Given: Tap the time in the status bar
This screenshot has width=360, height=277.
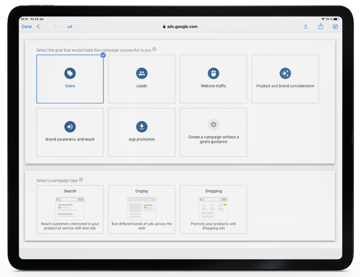Looking at the screenshot, I should pos(24,19).
